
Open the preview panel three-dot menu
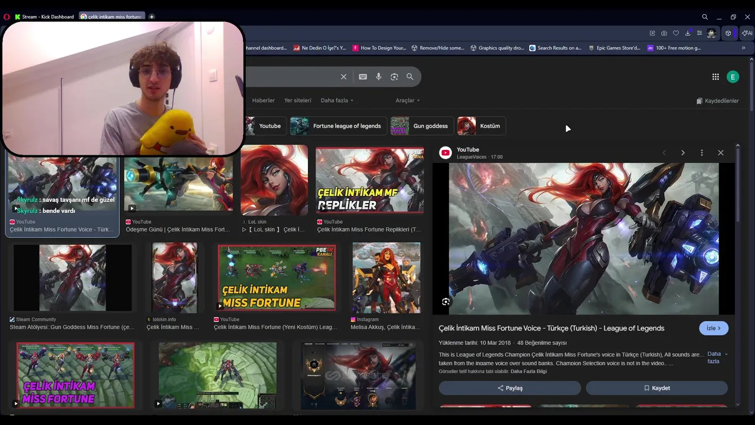coord(702,152)
